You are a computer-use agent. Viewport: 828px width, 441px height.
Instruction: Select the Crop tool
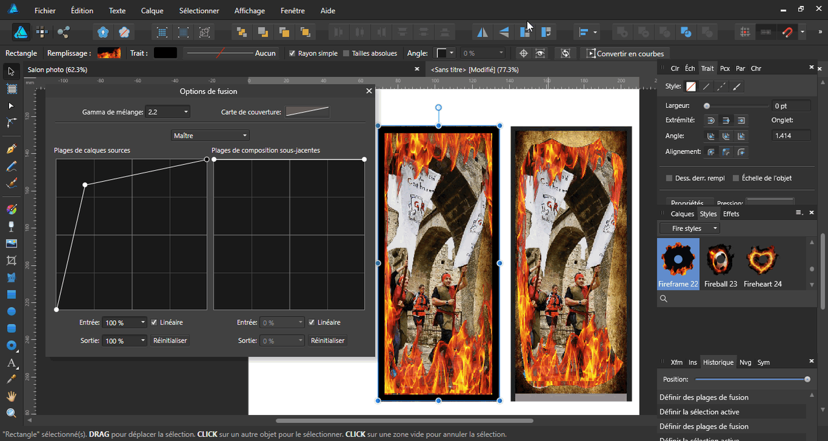(11, 261)
